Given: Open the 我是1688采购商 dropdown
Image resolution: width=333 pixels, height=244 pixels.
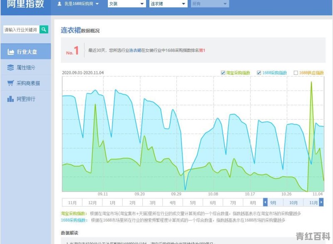Looking at the screenshot, I should tap(78, 4).
